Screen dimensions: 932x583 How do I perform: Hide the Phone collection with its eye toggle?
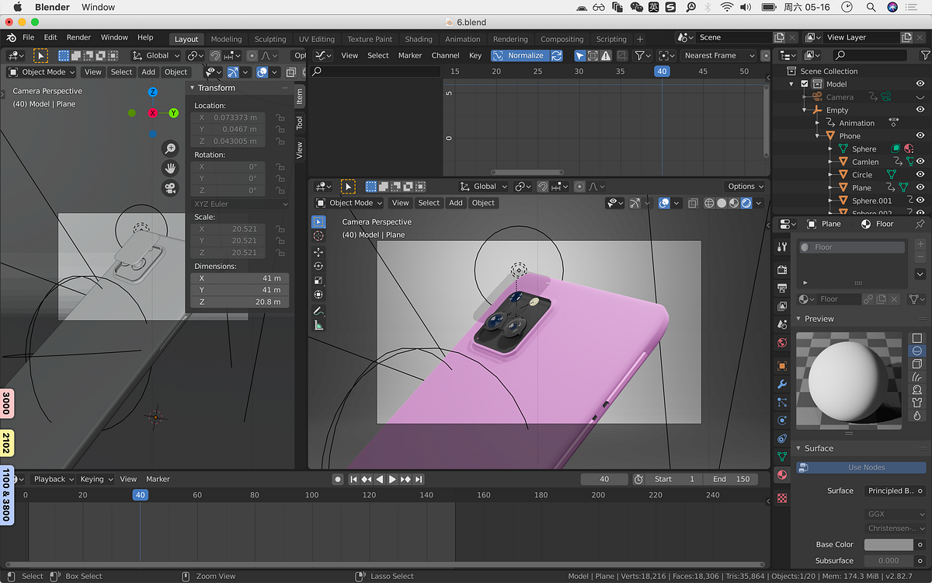point(920,135)
